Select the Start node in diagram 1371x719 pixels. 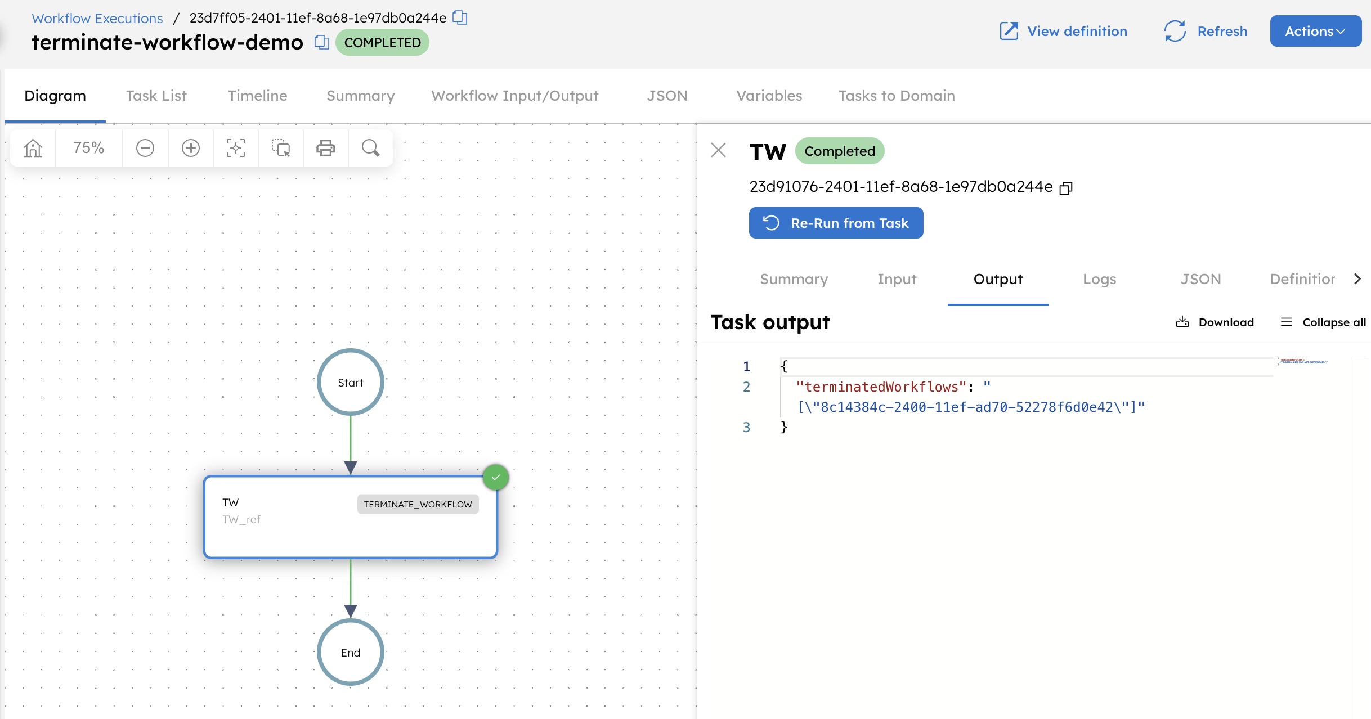[351, 382]
